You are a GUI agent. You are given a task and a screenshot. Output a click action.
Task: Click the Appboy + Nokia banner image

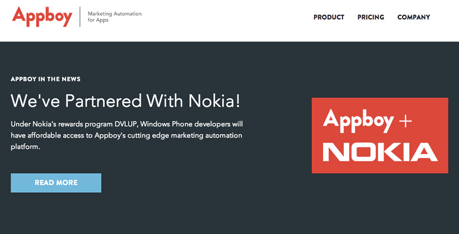tap(380, 135)
